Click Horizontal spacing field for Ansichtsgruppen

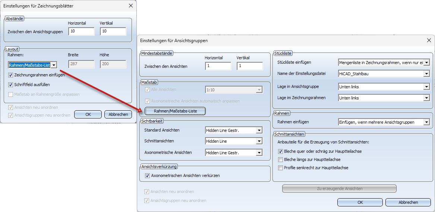point(81,31)
